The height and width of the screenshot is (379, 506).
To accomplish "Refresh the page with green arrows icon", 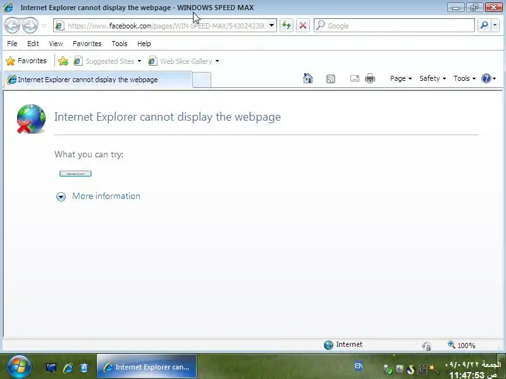I will (287, 25).
